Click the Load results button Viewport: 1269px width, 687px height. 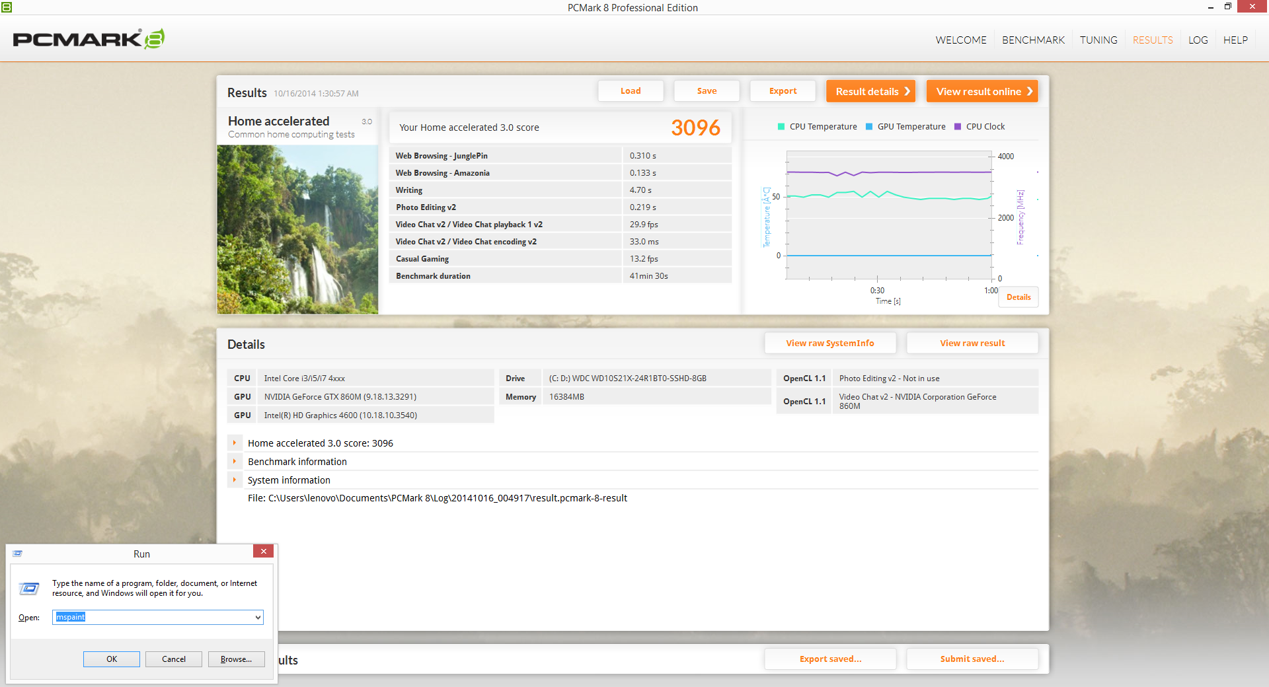631,91
